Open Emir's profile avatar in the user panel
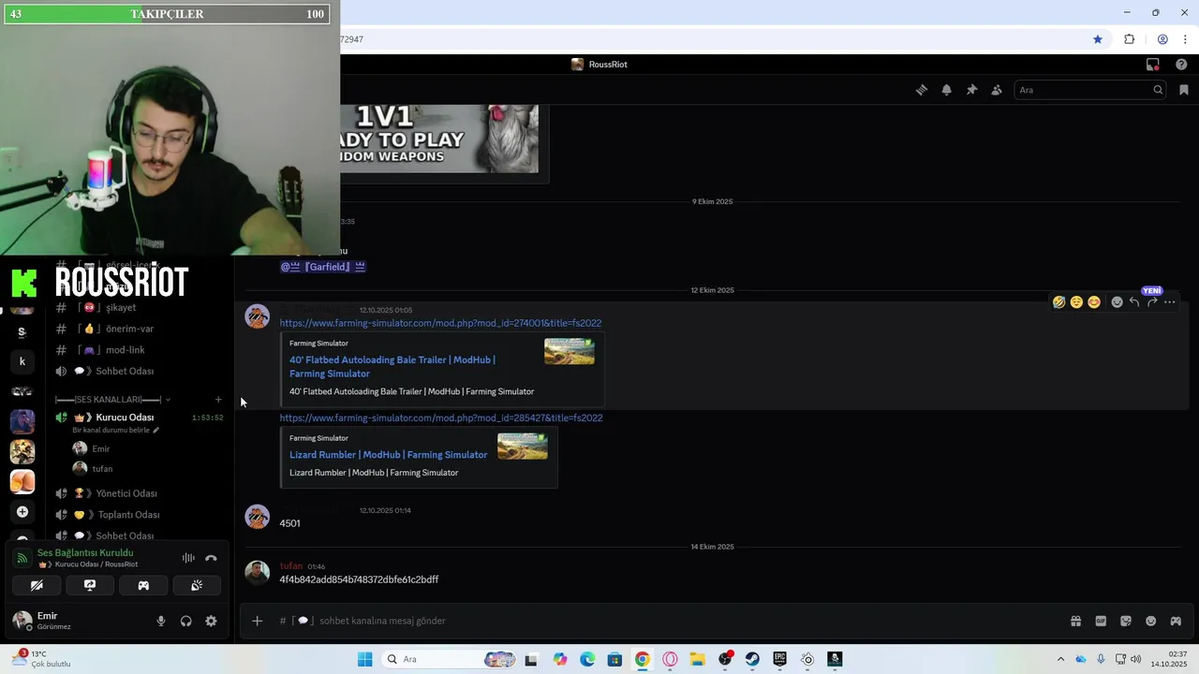Screen dimensions: 1199x674 (22, 620)
